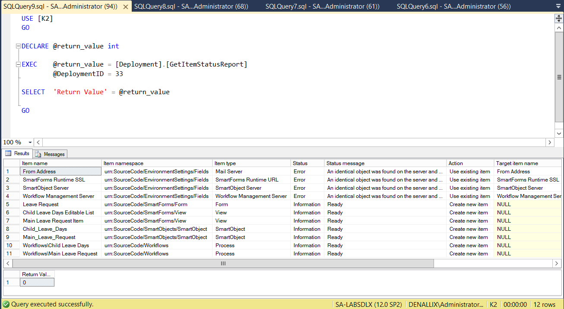564x309 pixels.
Task: Click the editor split window icon
Action: 559,18
